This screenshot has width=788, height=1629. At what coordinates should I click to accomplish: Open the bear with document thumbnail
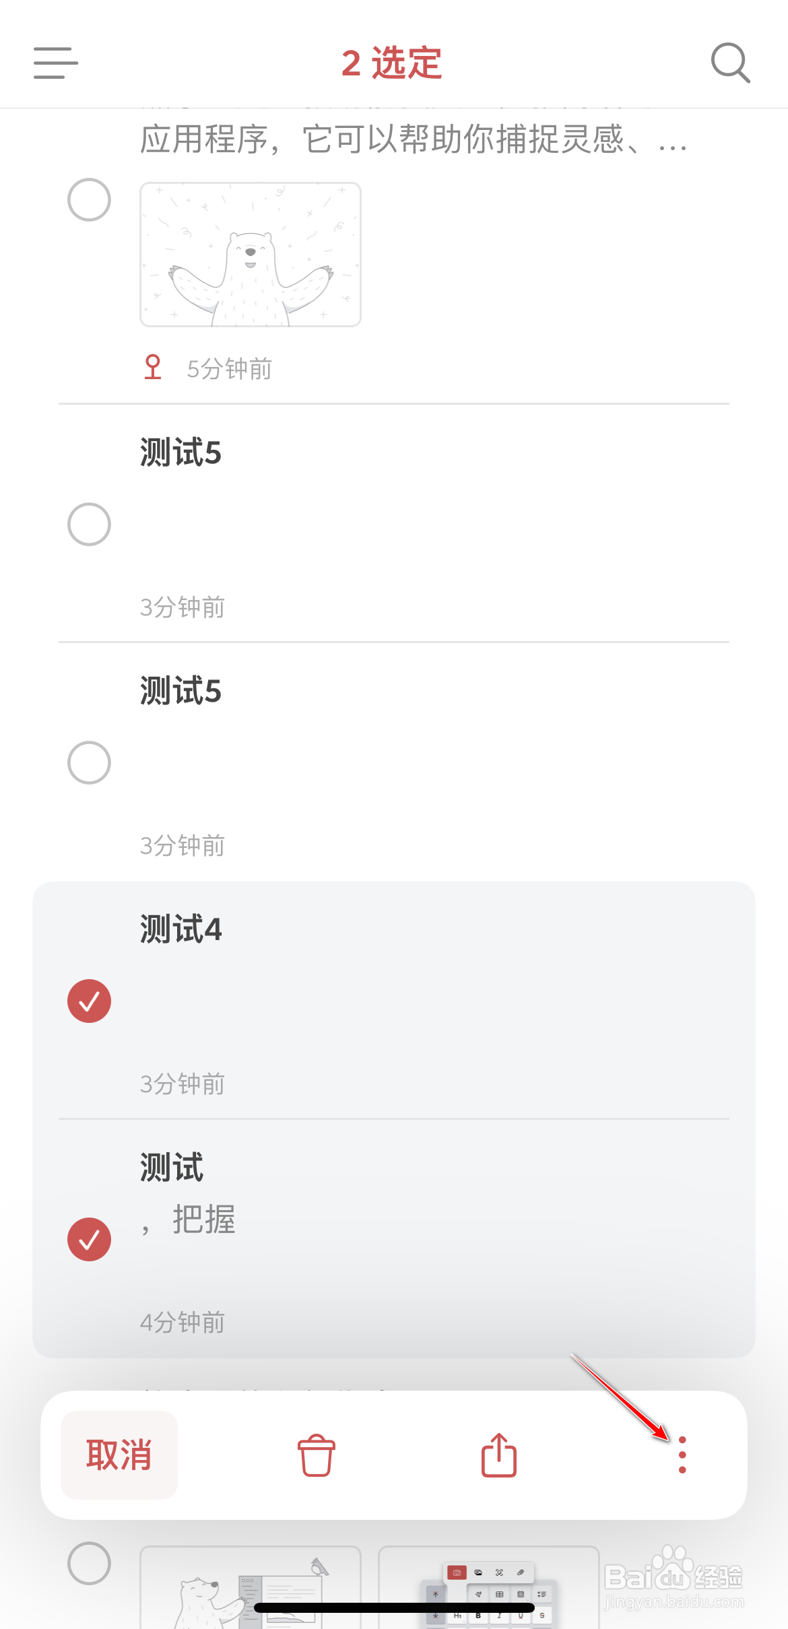click(x=251, y=1587)
